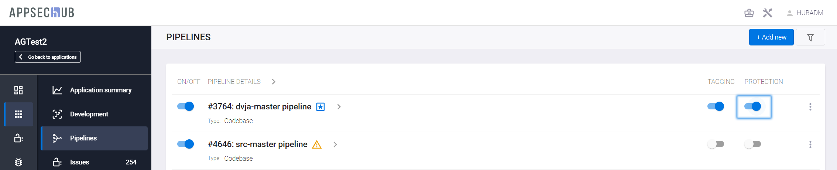Click the warning triangle beside src-master pipeline
This screenshot has height=170, width=837.
click(317, 144)
